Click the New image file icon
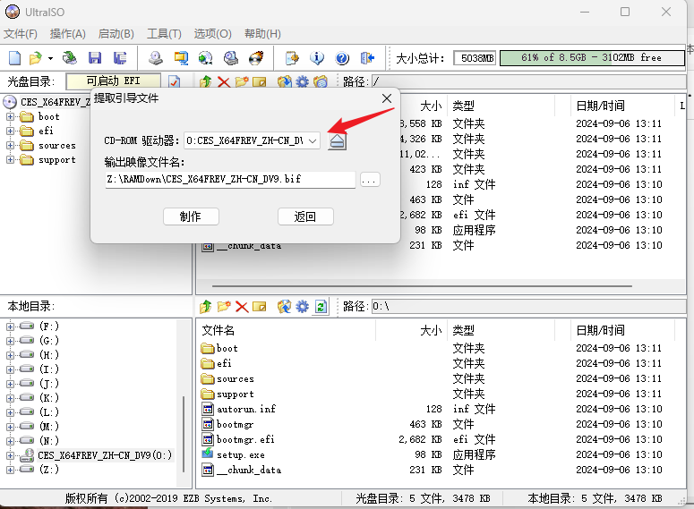This screenshot has height=509, width=694. pos(14,58)
